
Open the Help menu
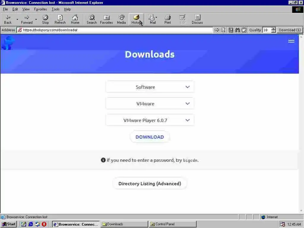click(x=67, y=9)
